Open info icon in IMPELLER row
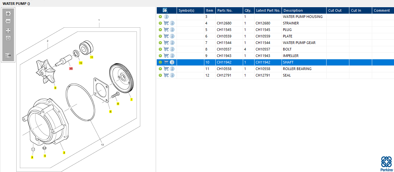Screen dimensions: 394x172 [x=172, y=56]
